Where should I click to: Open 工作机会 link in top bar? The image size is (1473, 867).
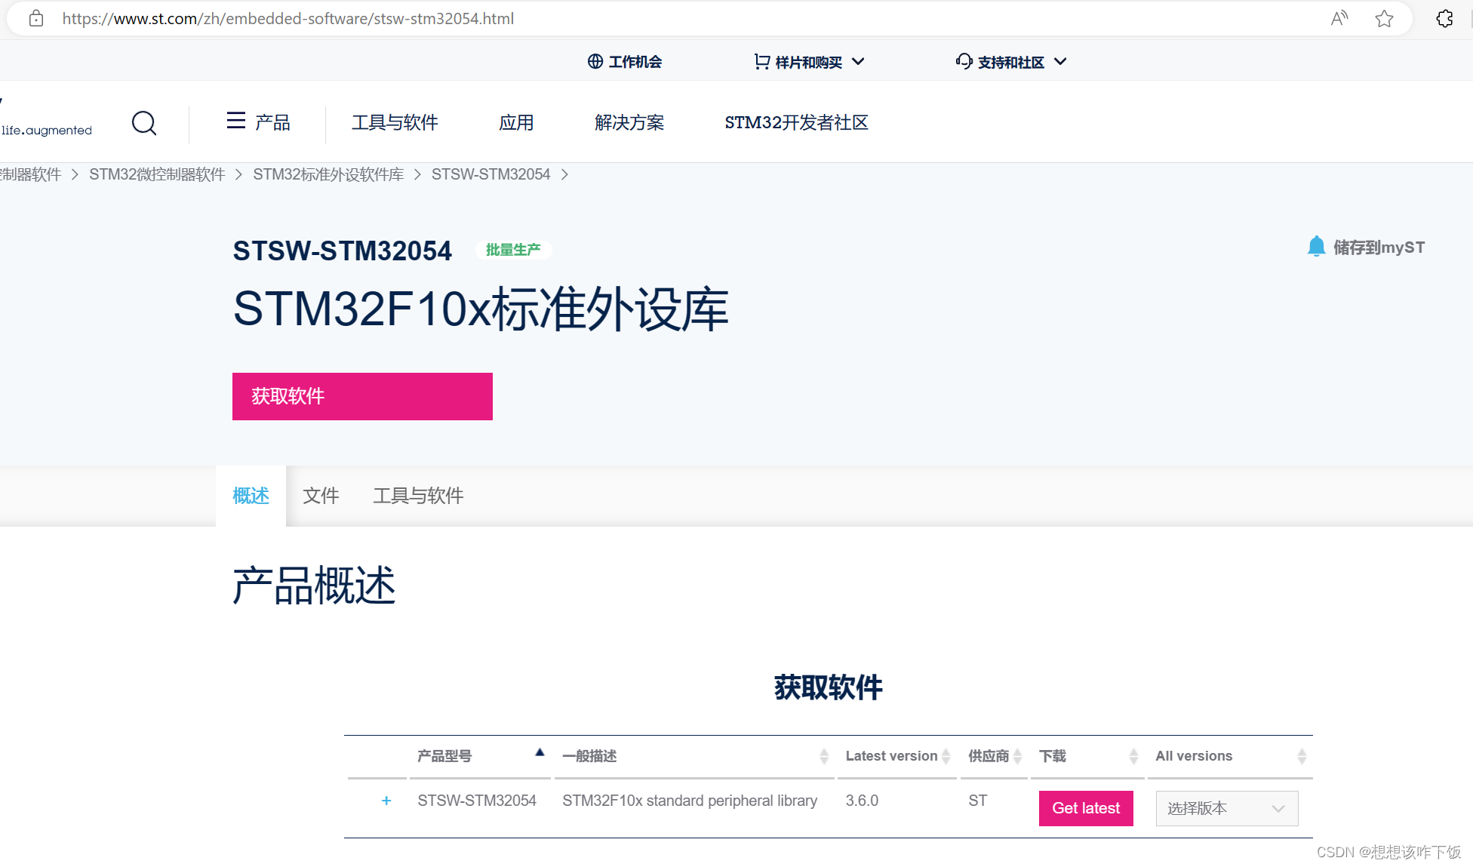(635, 62)
